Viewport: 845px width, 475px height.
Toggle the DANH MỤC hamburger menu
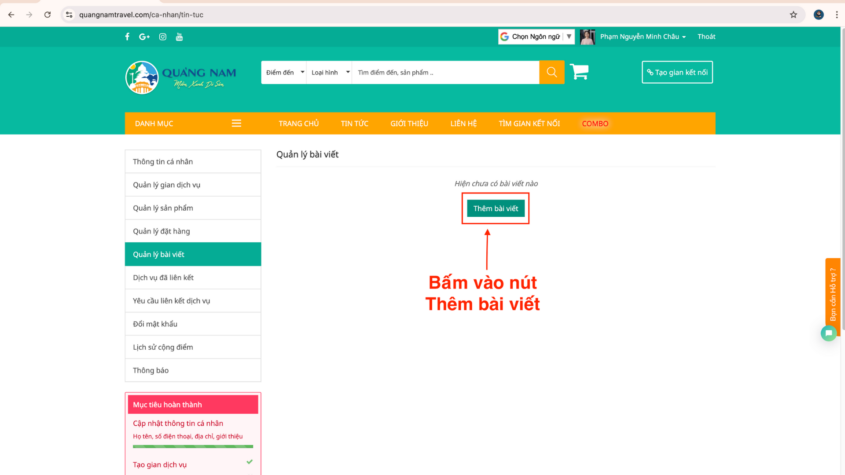236,124
